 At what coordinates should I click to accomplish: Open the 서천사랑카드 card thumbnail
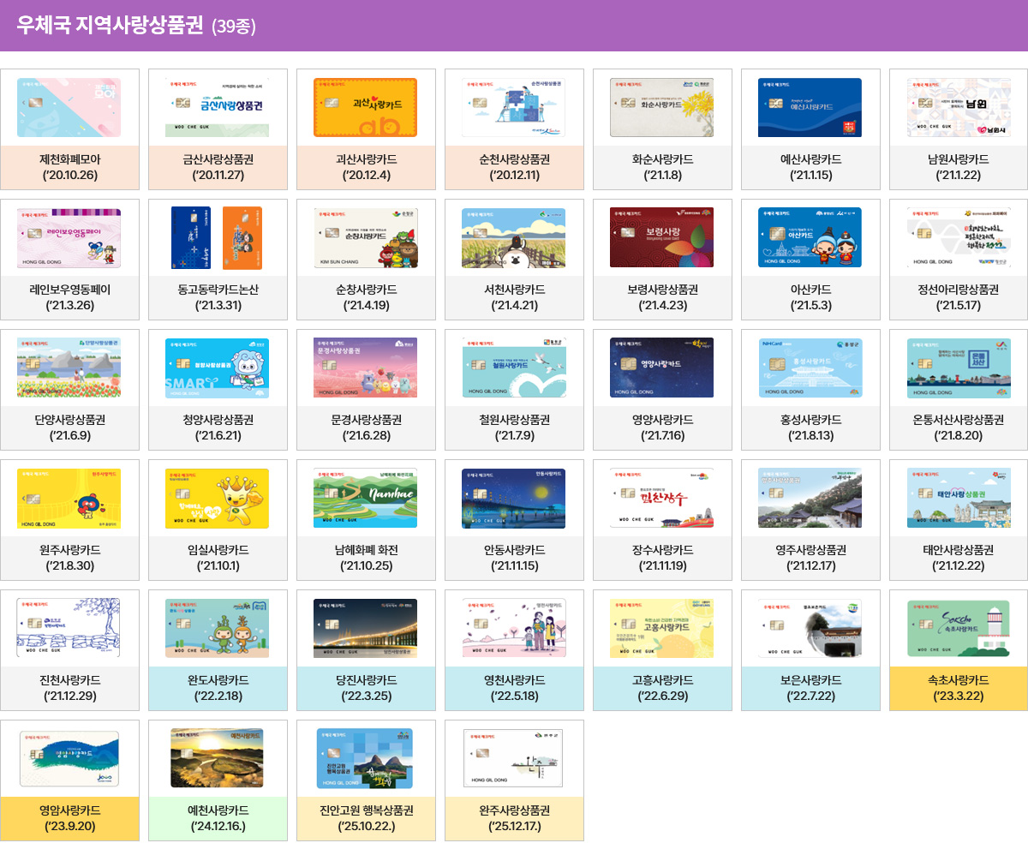(514, 238)
